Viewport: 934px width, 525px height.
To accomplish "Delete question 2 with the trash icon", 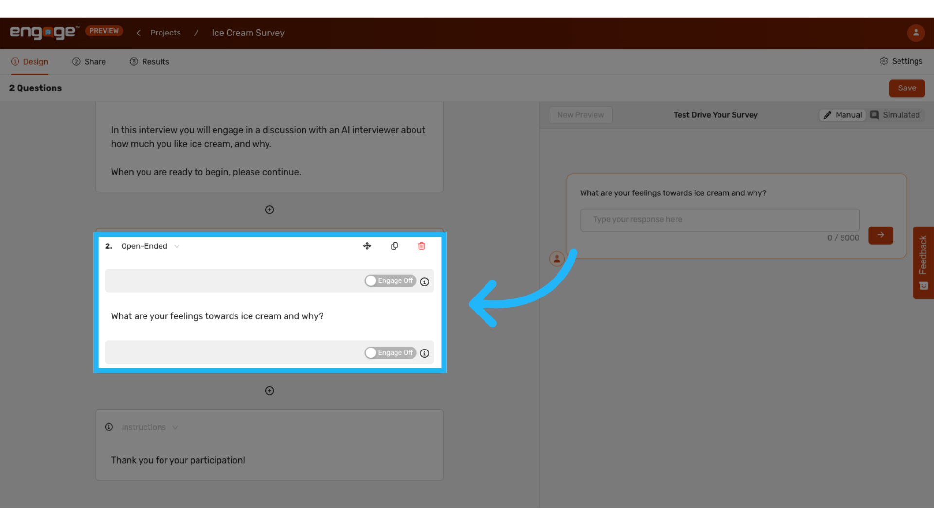I will (x=421, y=246).
